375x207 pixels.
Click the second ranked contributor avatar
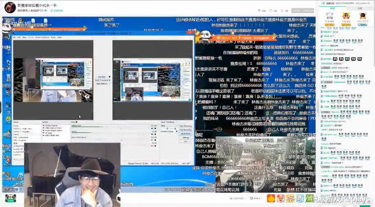point(346,16)
